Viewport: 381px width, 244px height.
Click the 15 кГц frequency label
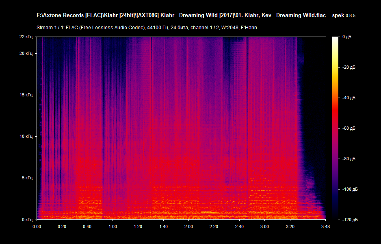tap(26, 95)
